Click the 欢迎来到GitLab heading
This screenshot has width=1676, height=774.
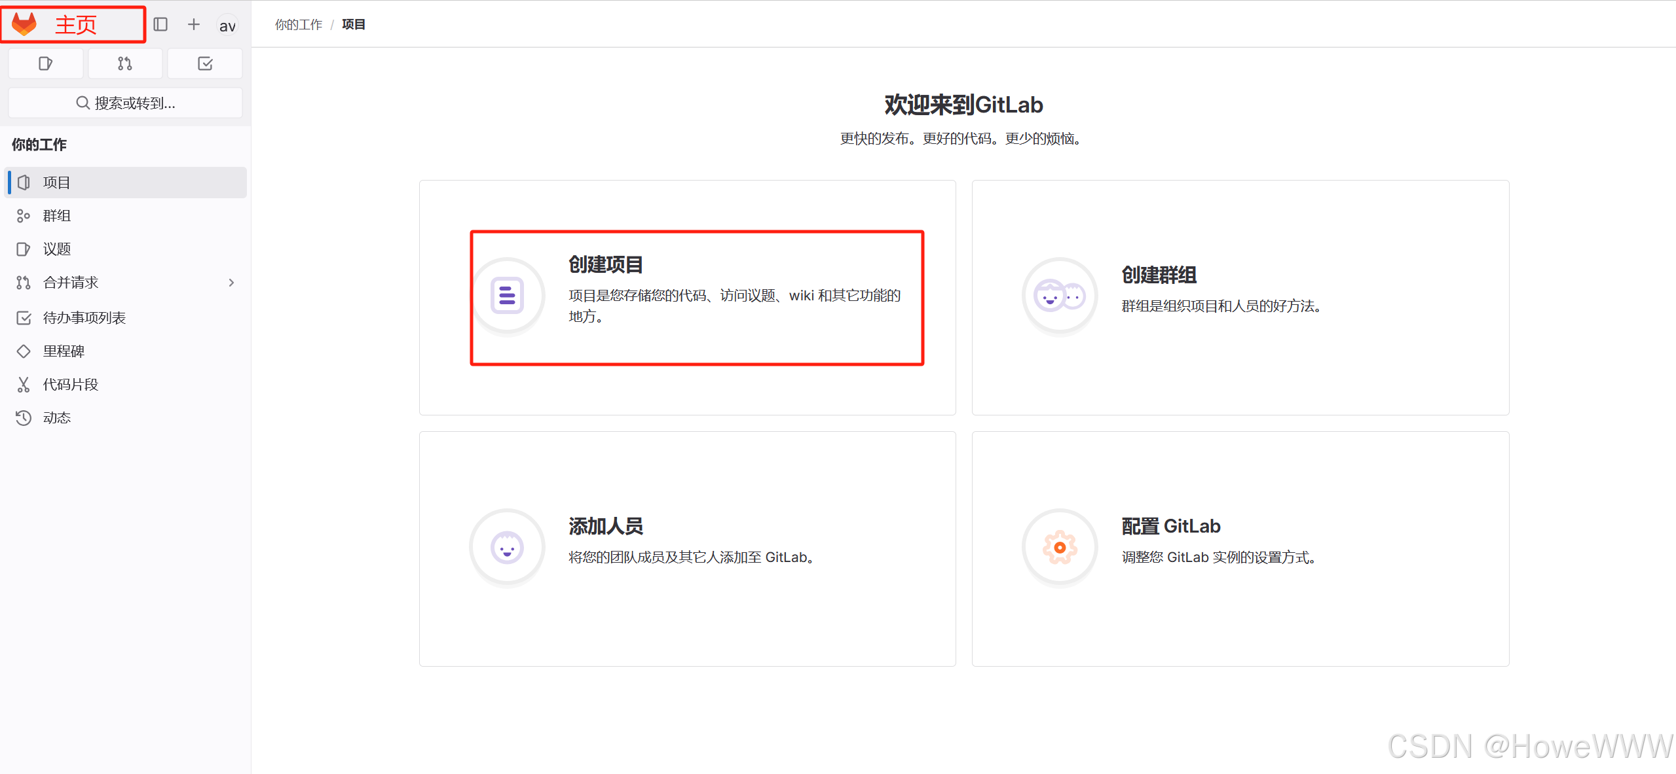(963, 105)
